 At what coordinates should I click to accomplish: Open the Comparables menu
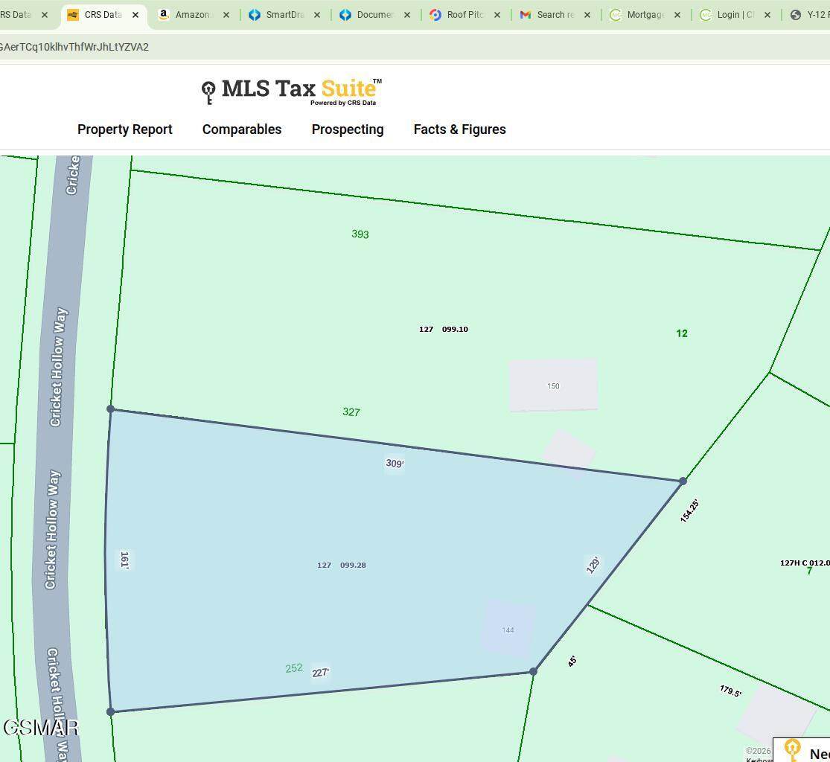point(242,129)
